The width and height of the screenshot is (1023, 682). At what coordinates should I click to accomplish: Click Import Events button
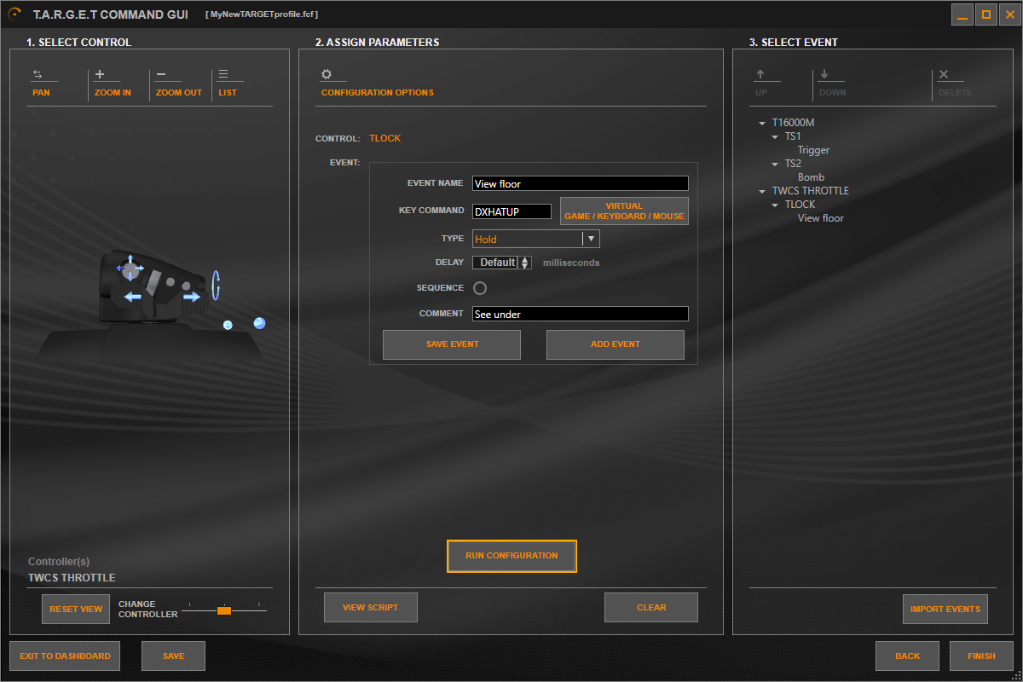(x=945, y=609)
